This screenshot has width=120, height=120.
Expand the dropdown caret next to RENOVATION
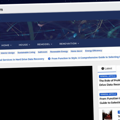pyautogui.click(x=78, y=43)
